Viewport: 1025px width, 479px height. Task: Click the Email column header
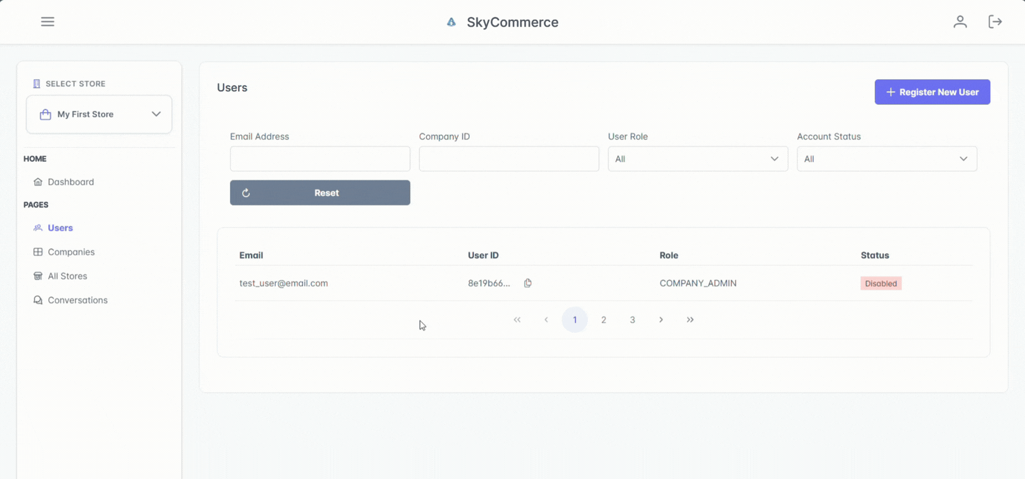251,255
